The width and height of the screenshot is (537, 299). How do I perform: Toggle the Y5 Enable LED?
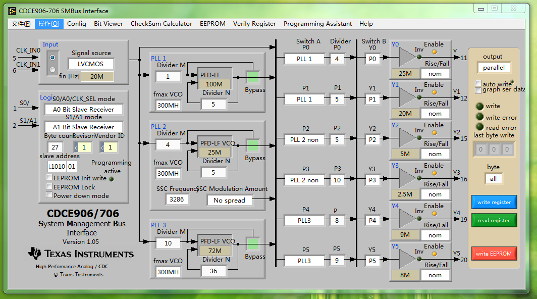click(x=434, y=254)
